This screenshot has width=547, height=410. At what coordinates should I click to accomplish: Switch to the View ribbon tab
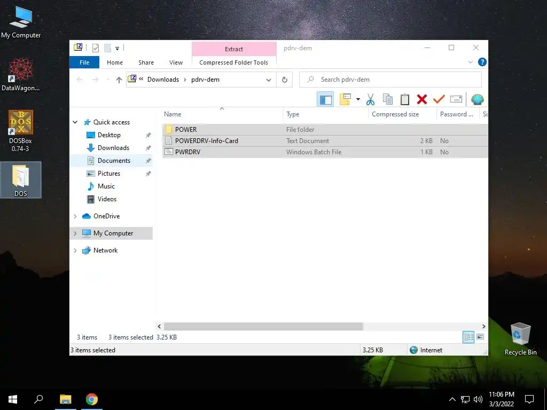click(176, 62)
